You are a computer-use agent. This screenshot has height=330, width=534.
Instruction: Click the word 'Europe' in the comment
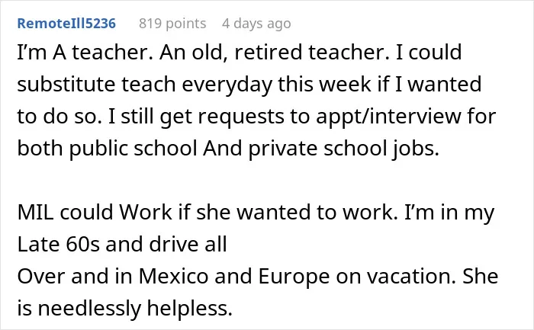point(294,277)
